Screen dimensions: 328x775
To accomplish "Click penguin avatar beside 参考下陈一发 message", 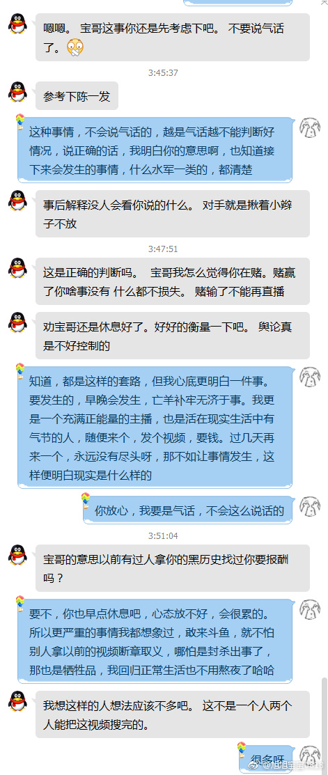I will coord(18,92).
